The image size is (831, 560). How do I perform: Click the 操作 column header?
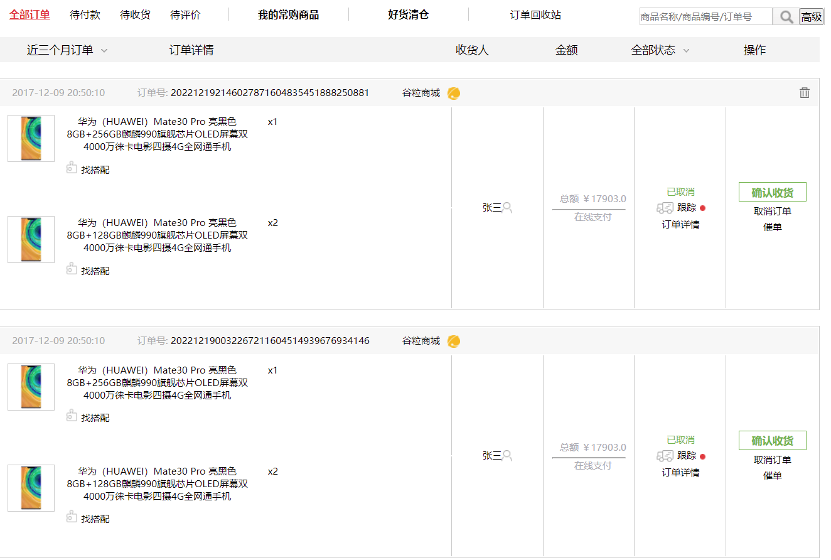754,50
